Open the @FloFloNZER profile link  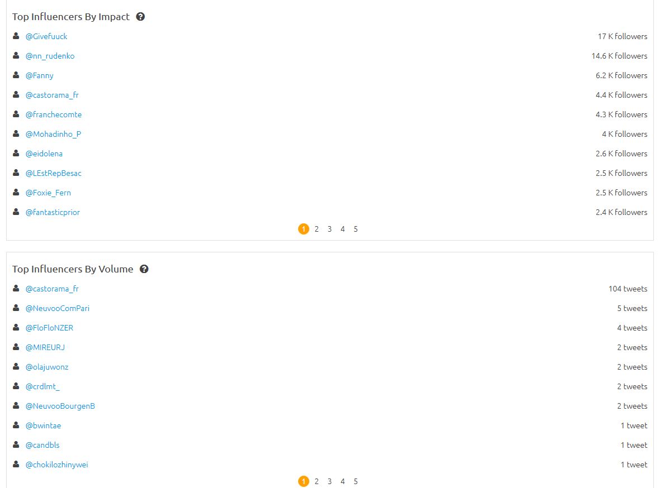coord(49,328)
